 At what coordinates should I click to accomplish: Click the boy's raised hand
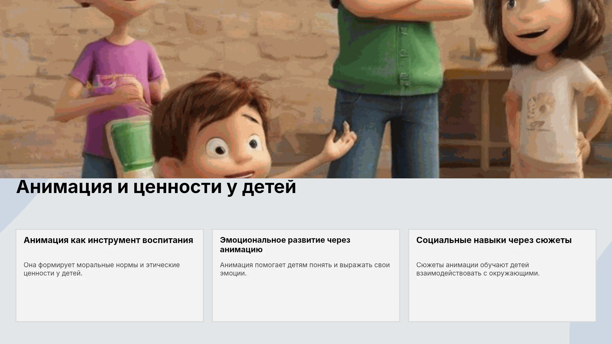[x=343, y=141]
